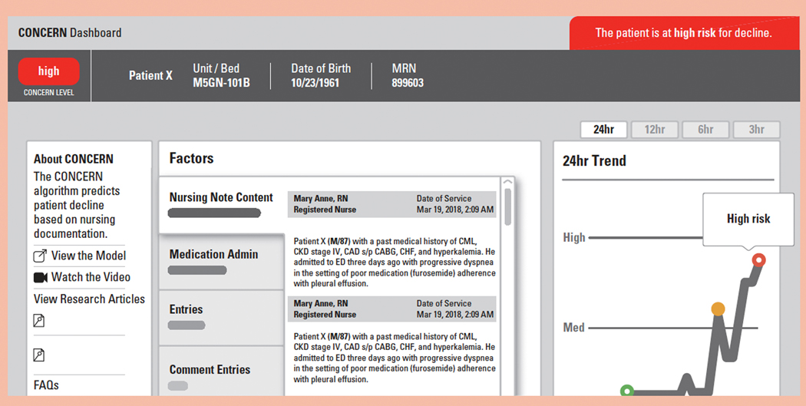
Task: Click the video camera icon
Action: point(40,278)
